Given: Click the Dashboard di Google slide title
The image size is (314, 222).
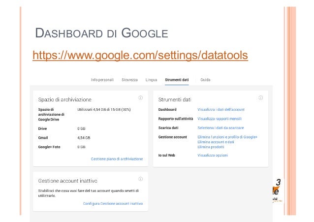Looking at the screenshot, I should click(x=101, y=33).
